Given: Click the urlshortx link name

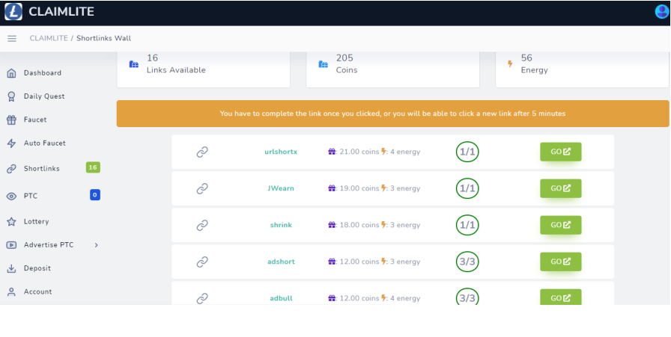Looking at the screenshot, I should tap(281, 152).
